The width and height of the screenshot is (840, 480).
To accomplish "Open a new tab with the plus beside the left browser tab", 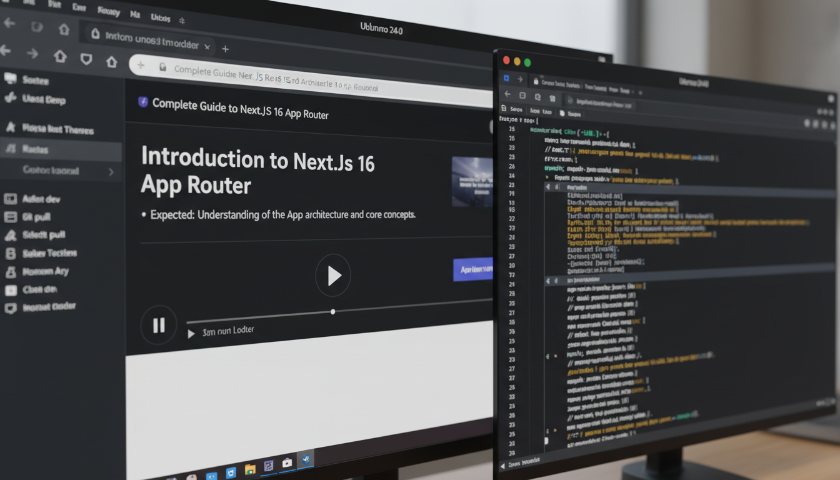I will 226,48.
